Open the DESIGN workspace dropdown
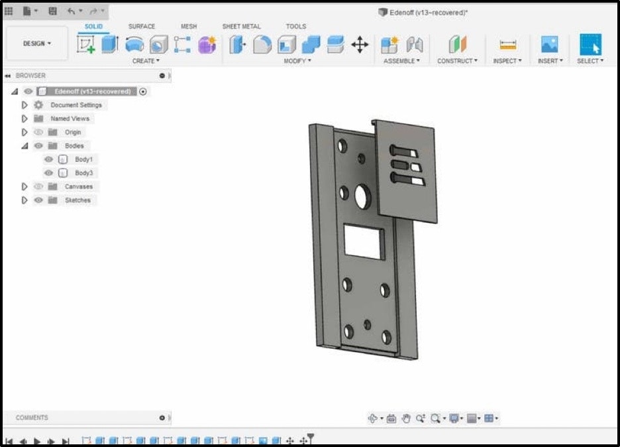 click(x=37, y=44)
